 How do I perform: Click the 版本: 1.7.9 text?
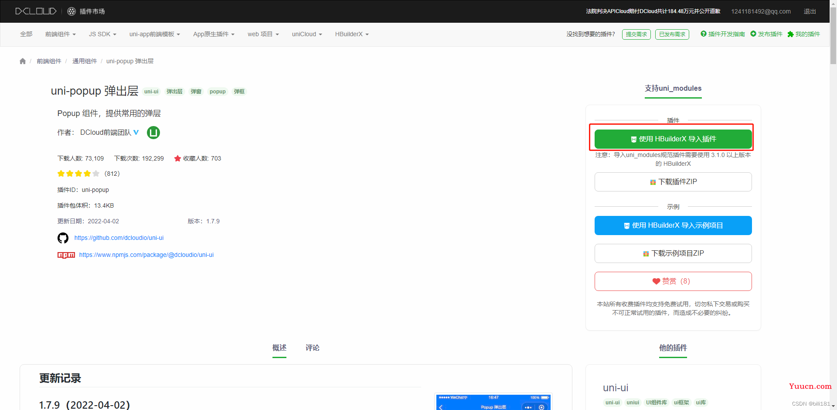(x=204, y=221)
